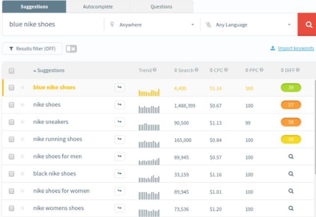Click arrow button for 'nike shoes for women'

120,191
